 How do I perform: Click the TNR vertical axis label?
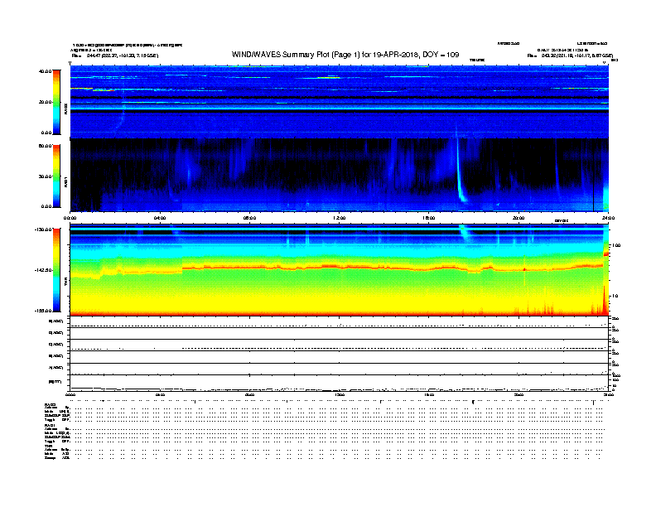(x=65, y=282)
